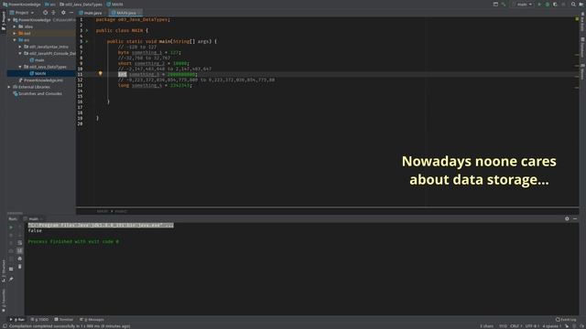Open Project panel settings gear
The image size is (586, 329).
(63, 12)
